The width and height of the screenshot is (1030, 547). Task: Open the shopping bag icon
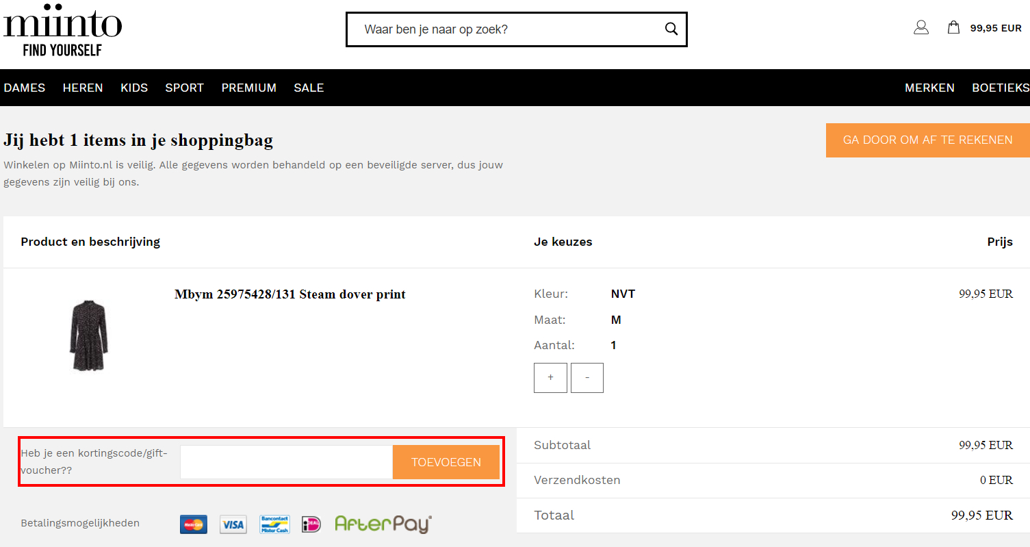point(953,27)
